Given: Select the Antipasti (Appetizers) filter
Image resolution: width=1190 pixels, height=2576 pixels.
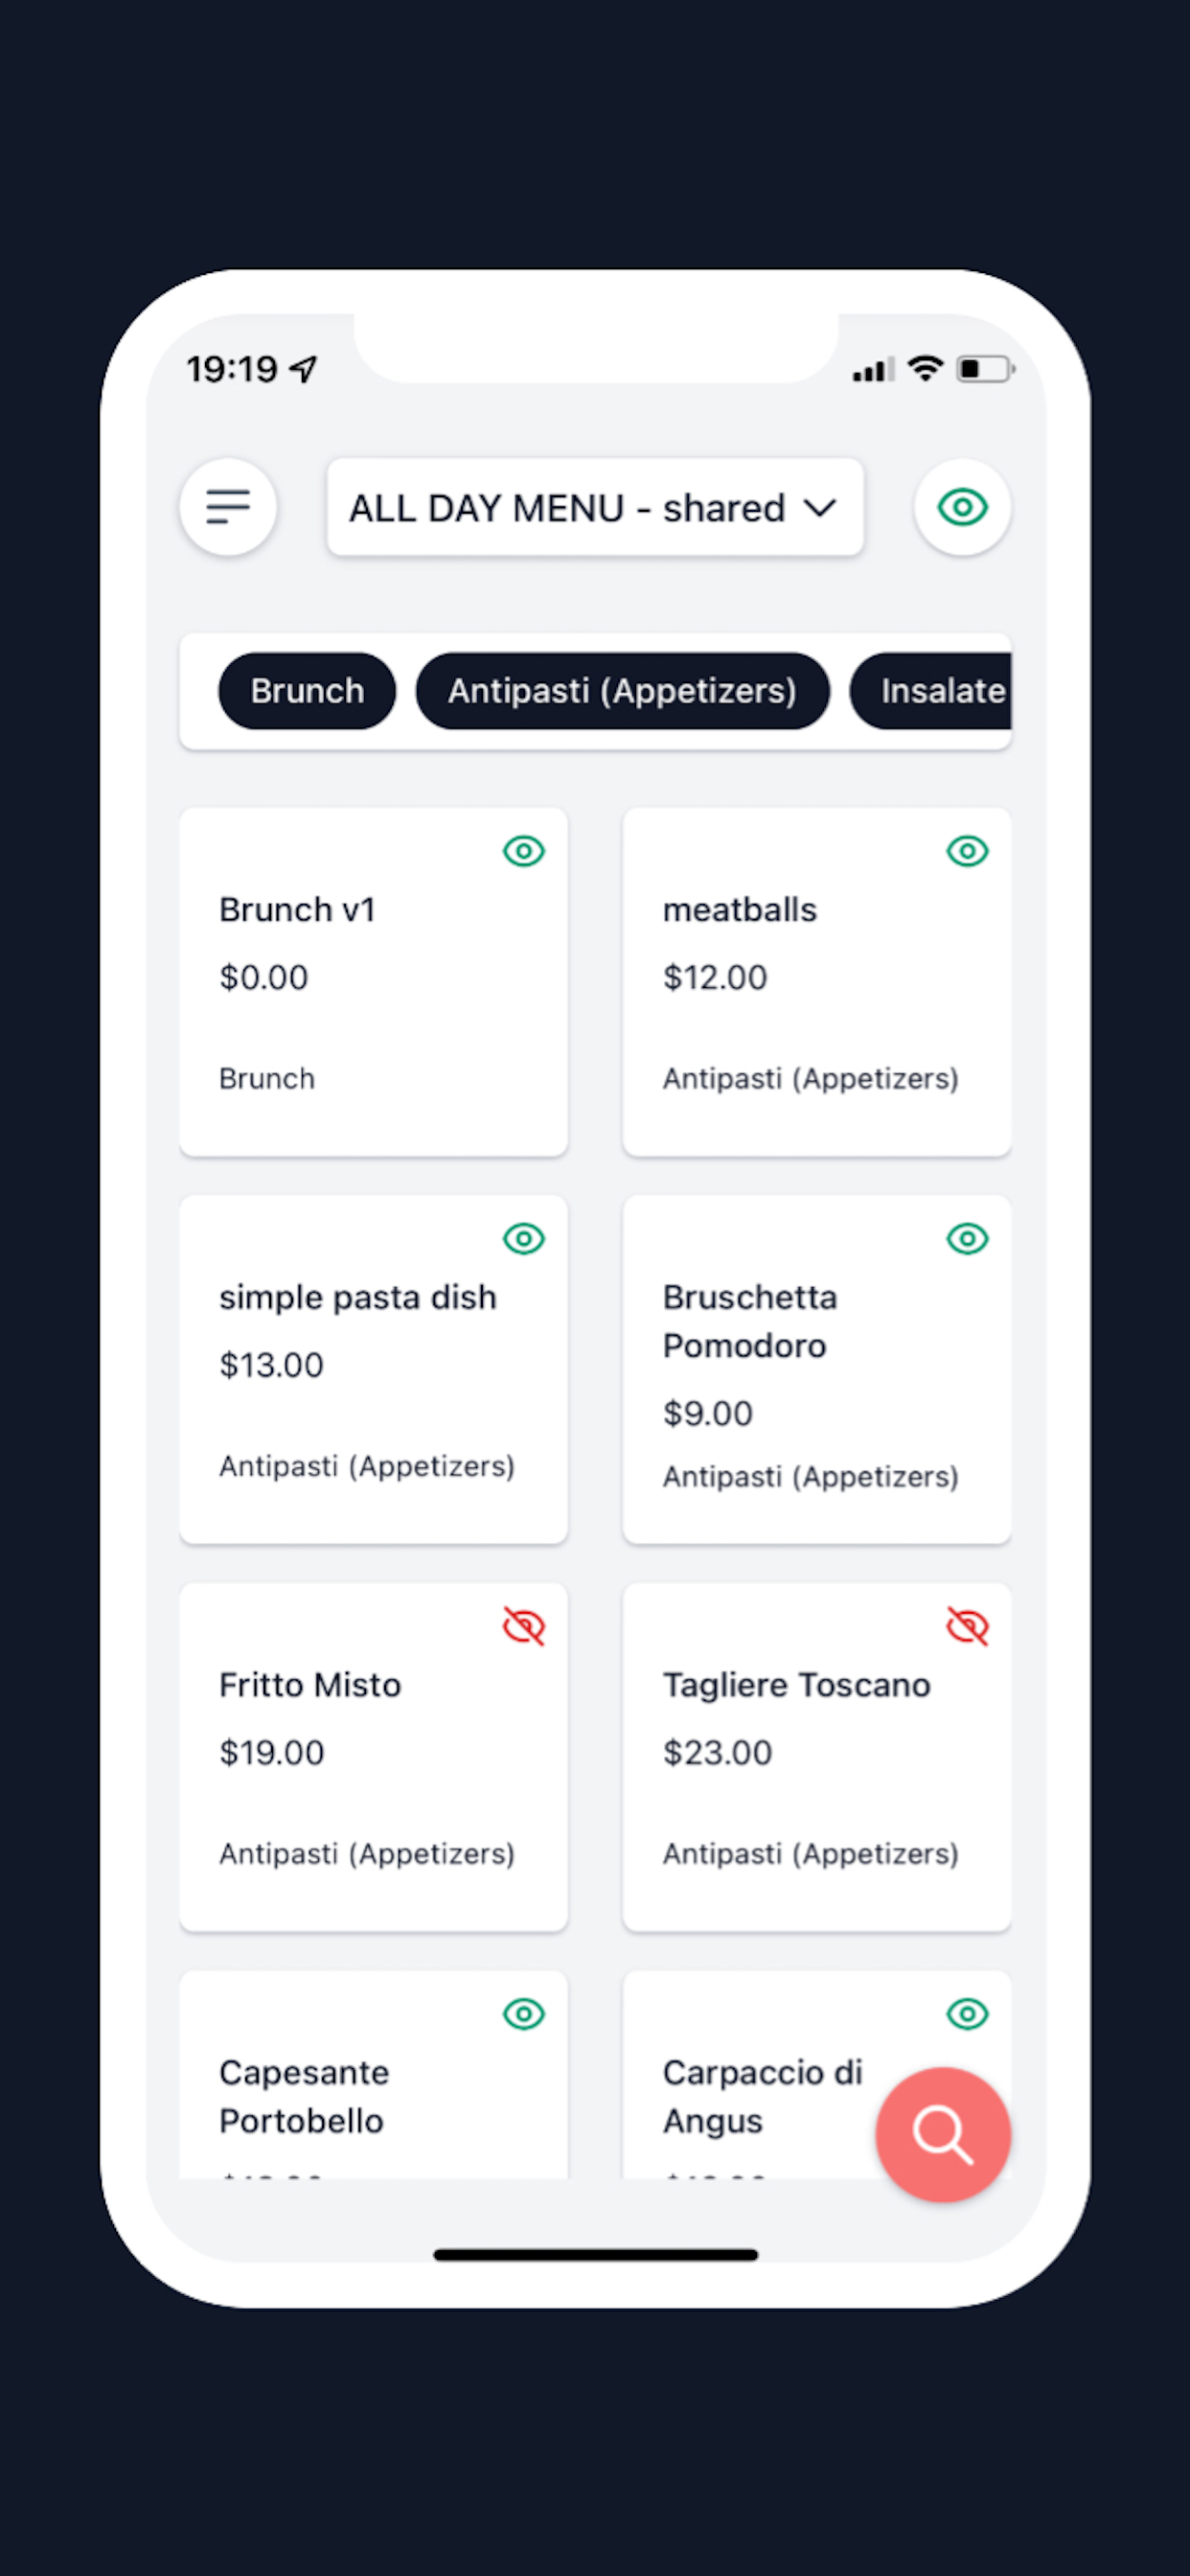Looking at the screenshot, I should tap(622, 691).
